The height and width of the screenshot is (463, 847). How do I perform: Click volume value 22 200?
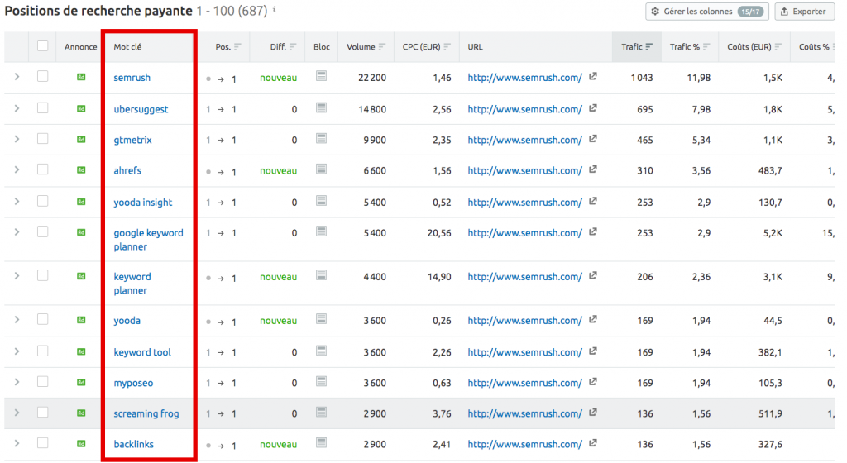[372, 78]
